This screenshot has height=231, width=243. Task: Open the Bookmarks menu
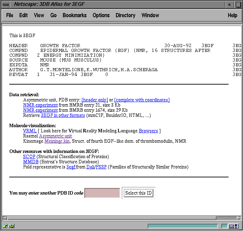click(x=75, y=15)
